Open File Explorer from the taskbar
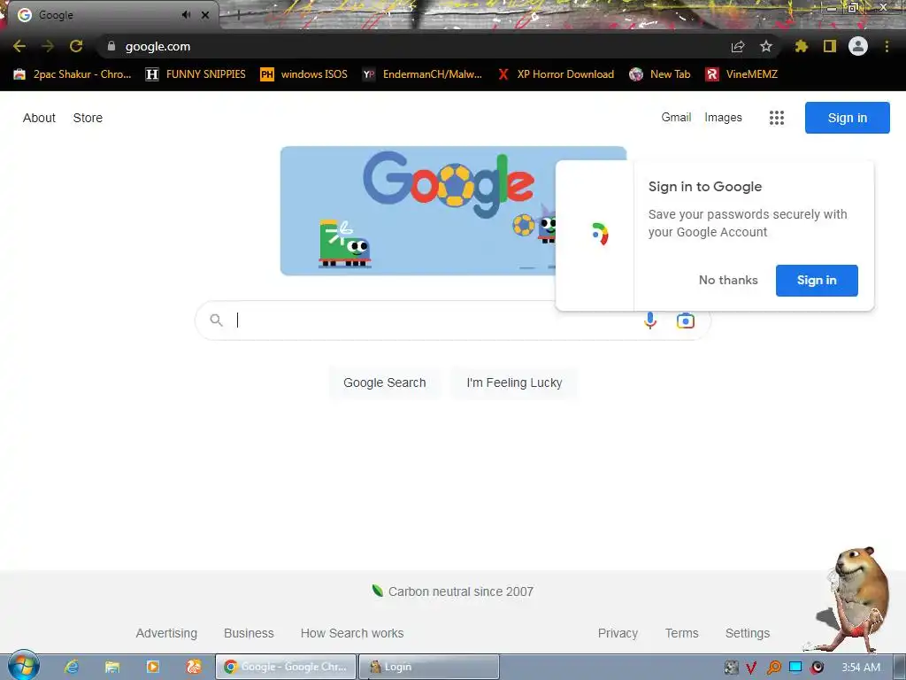This screenshot has height=680, width=906. pyautogui.click(x=112, y=667)
